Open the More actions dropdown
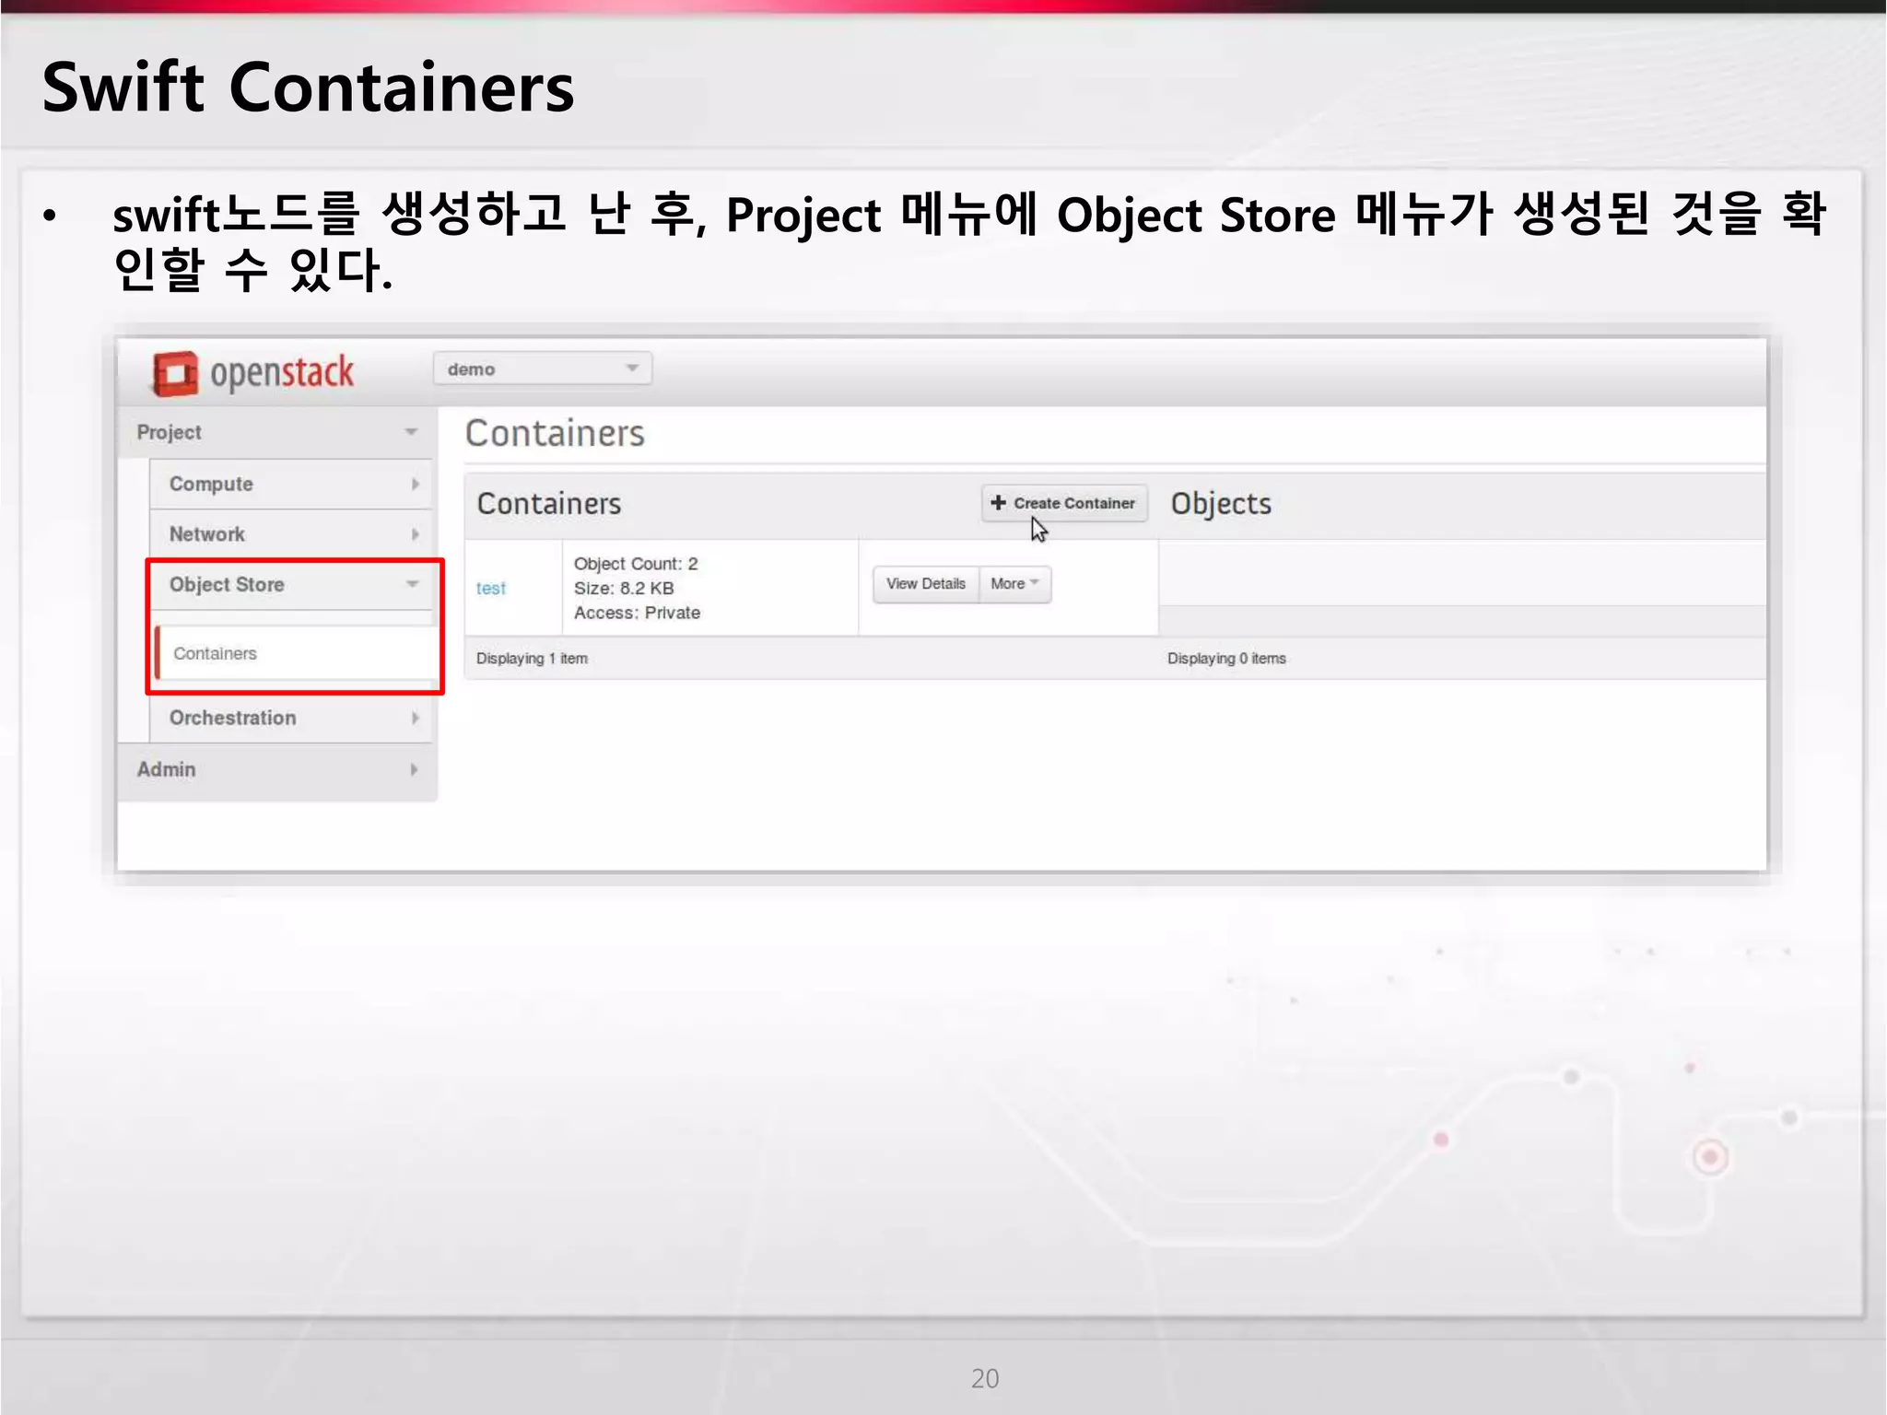This screenshot has width=1887, height=1415. pos(1014,584)
